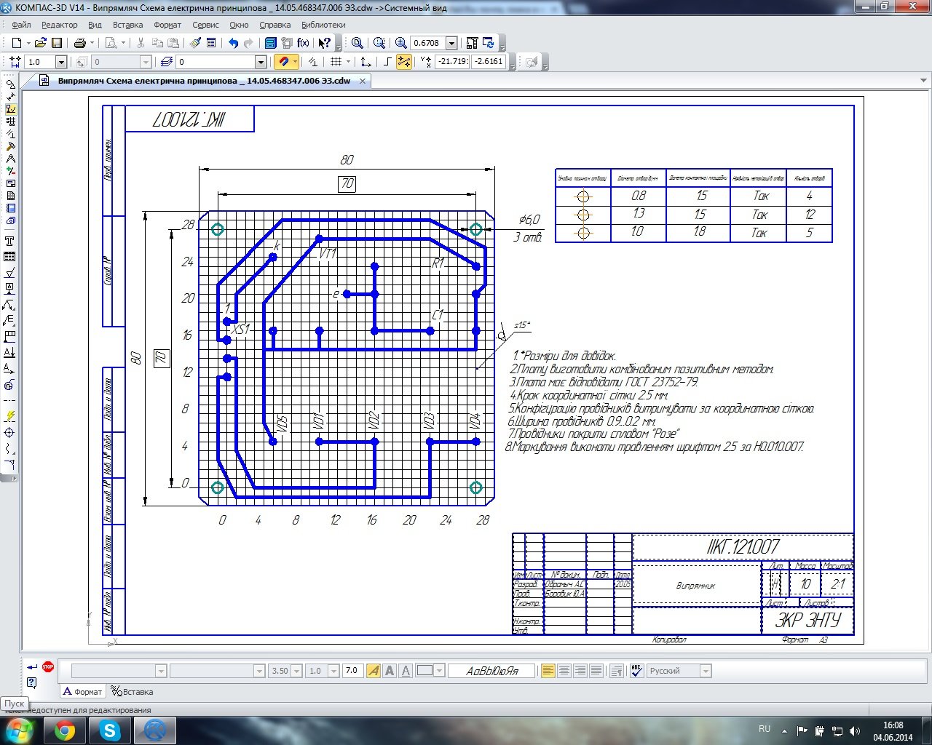The height and width of the screenshot is (745, 932).
Task: Open Skype from the Windows taskbar
Action: point(110,730)
